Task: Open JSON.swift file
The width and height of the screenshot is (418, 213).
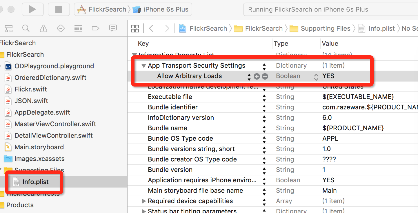Action: (x=31, y=101)
